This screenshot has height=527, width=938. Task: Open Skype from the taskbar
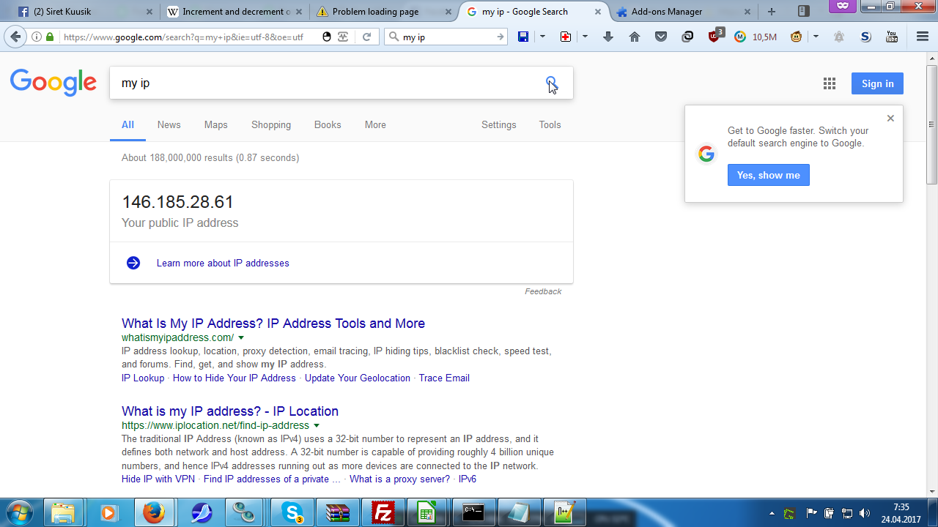[x=292, y=513]
